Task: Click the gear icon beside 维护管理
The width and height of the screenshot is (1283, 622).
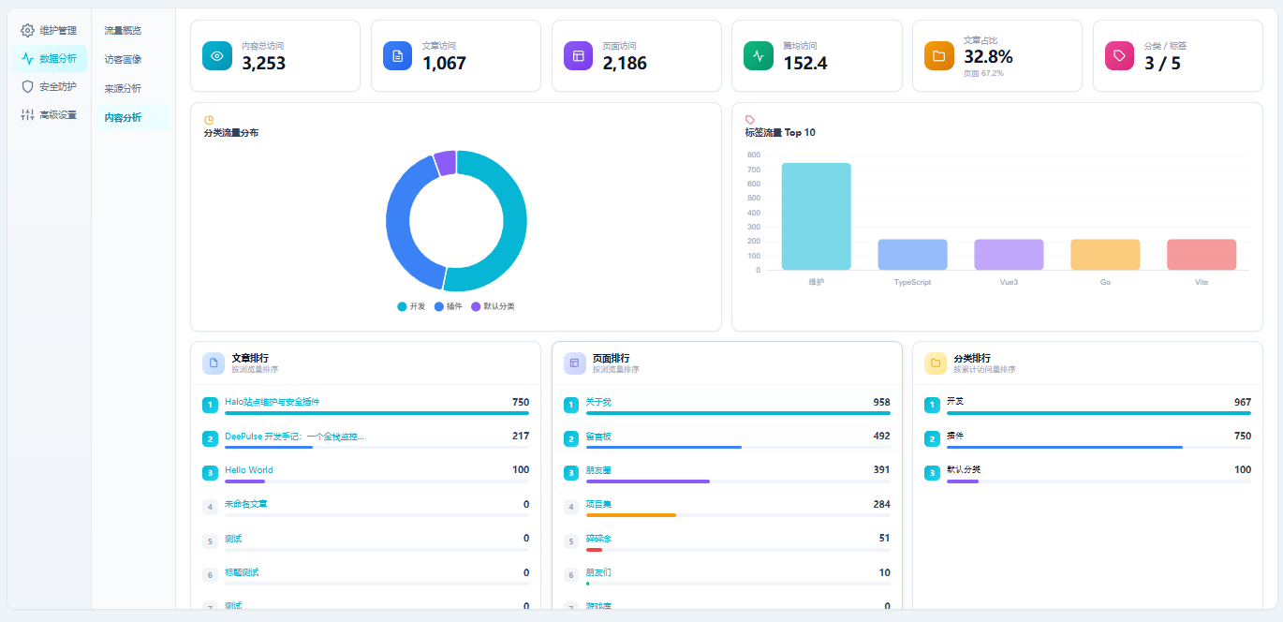Action: (x=28, y=30)
